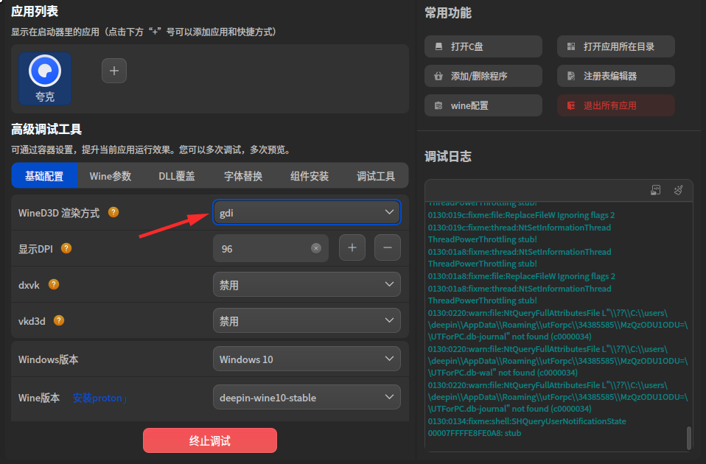Follow the 安装proton link
Image resolution: width=706 pixels, height=464 pixels.
99,398
